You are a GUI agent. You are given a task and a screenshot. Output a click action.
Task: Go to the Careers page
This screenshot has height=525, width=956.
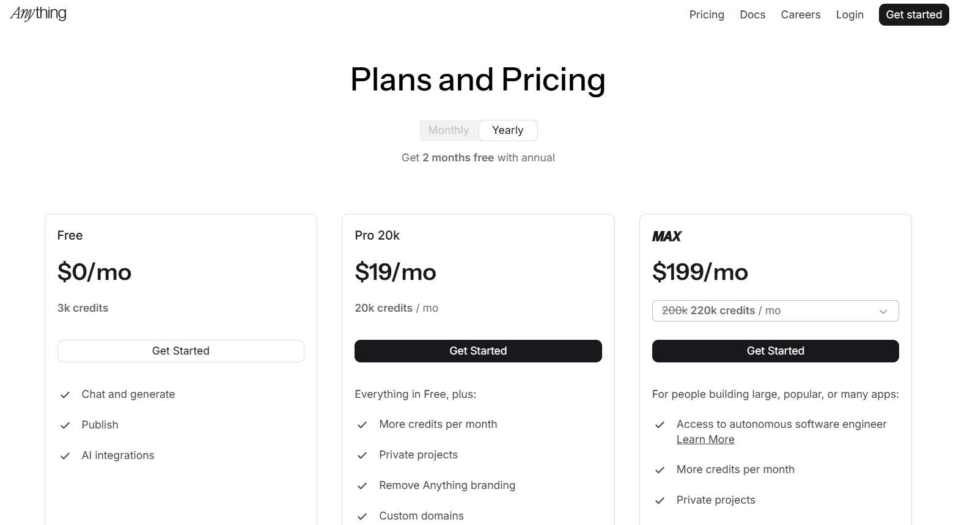coord(800,15)
